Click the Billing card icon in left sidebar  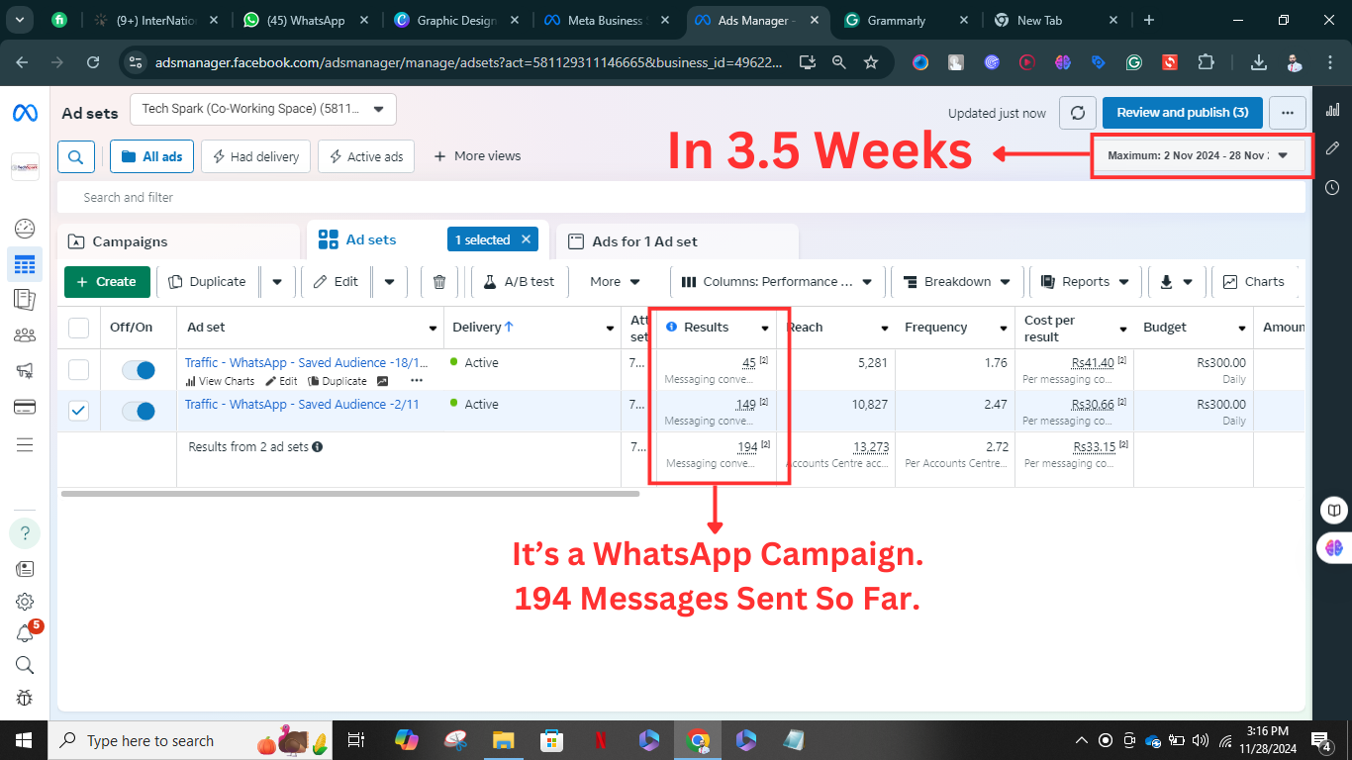click(x=25, y=407)
